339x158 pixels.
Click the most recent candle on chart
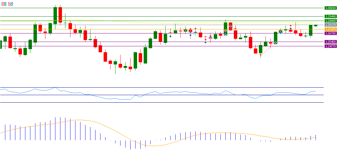coord(316,25)
